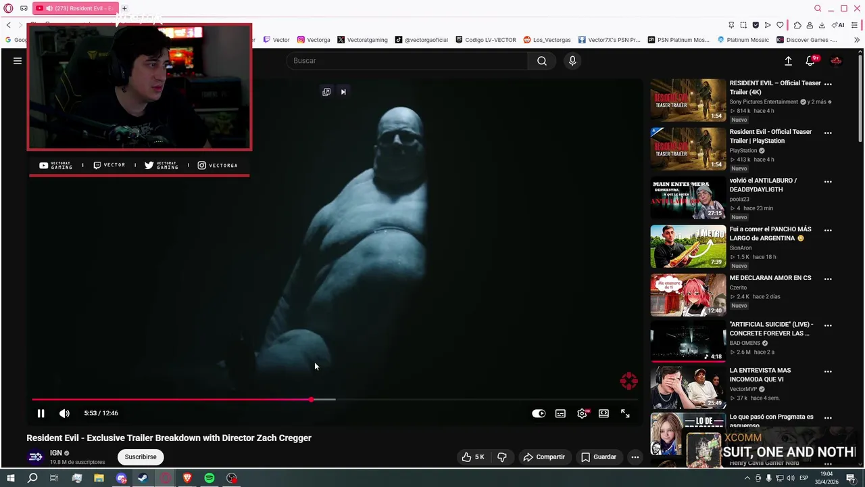Open Brave browser from the taskbar
The image size is (865, 487).
pos(187,478)
